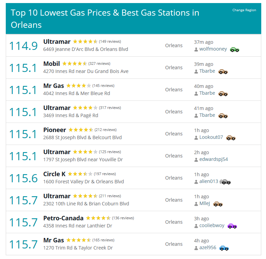Click the car icon next to MlleJ
The image size is (266, 259).
[x=218, y=204]
